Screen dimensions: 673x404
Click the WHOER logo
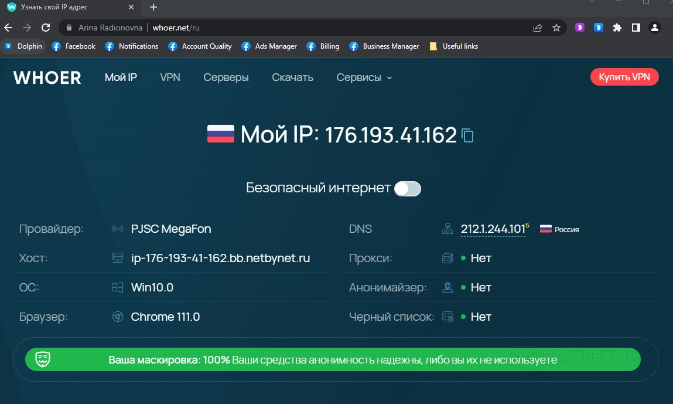(x=47, y=78)
